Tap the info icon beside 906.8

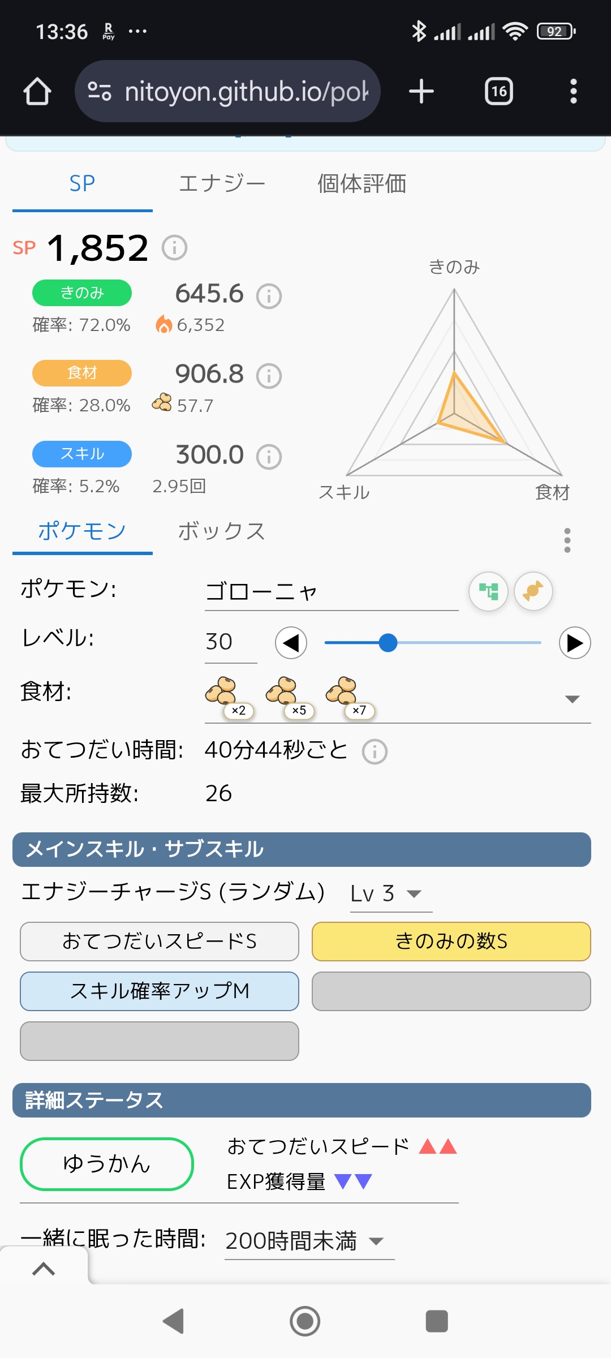coord(269,376)
